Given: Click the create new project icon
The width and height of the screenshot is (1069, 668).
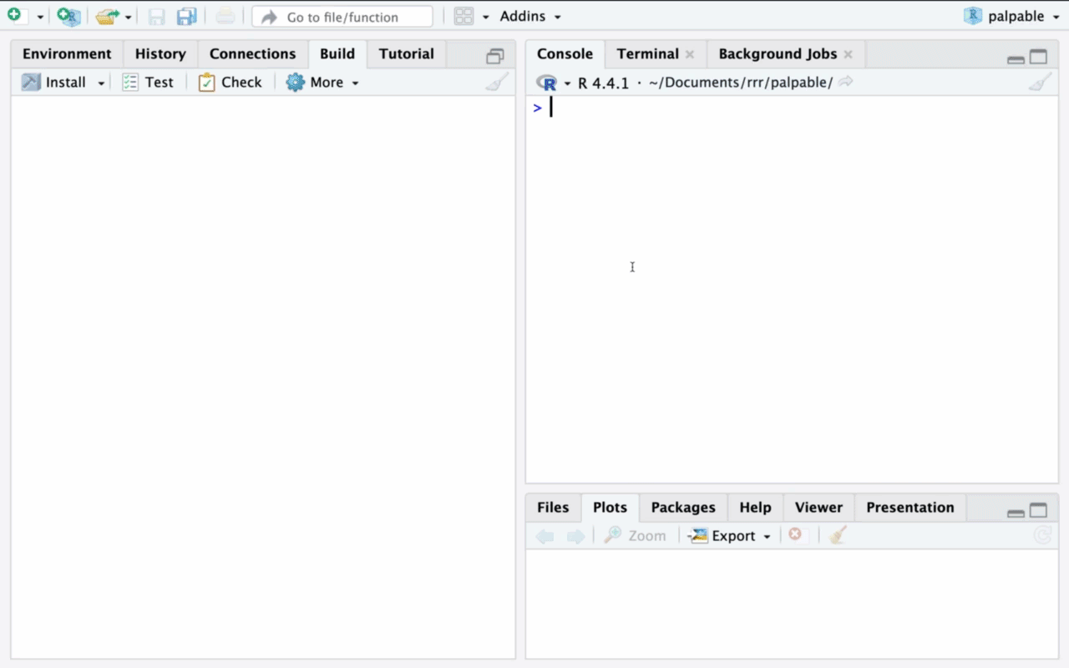Looking at the screenshot, I should [x=68, y=16].
